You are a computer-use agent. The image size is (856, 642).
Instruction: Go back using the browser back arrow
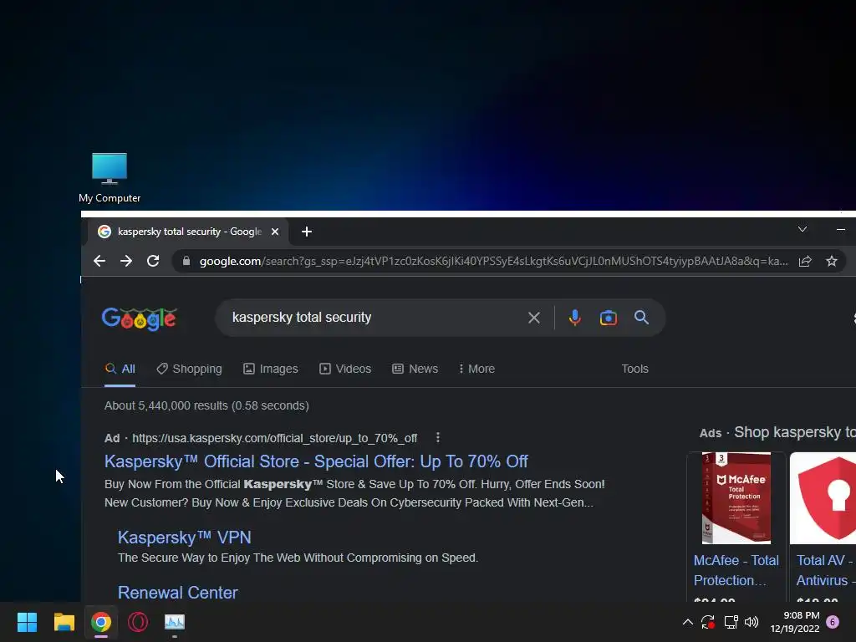[99, 261]
